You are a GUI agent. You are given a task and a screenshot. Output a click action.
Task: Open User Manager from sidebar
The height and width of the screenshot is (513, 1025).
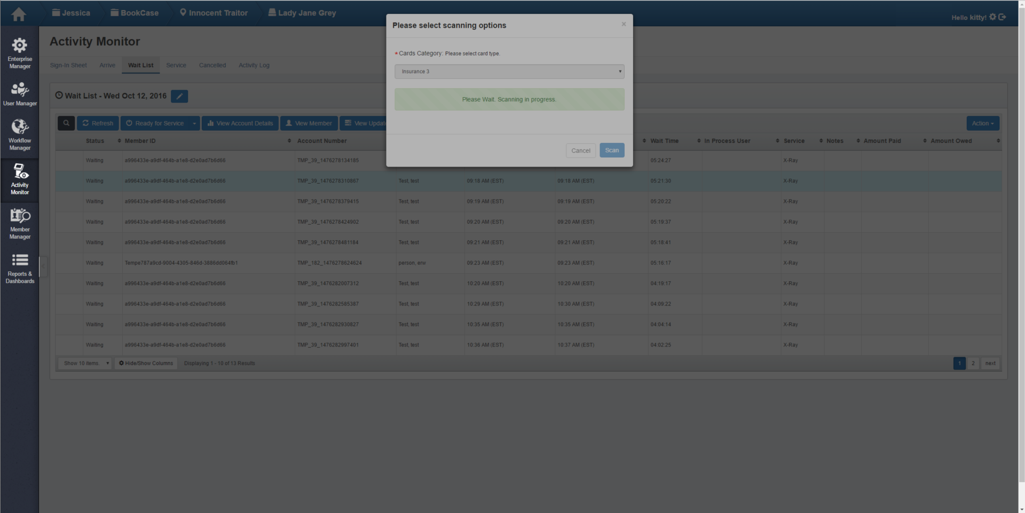point(20,94)
